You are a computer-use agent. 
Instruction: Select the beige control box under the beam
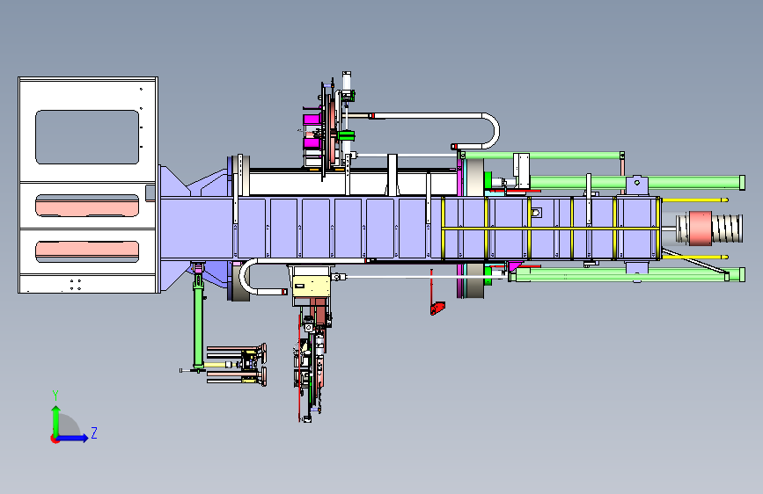311,286
